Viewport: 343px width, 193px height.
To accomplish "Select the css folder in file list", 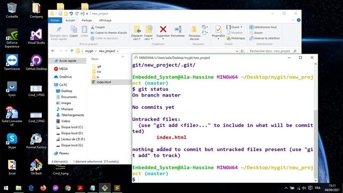I will point(99,71).
